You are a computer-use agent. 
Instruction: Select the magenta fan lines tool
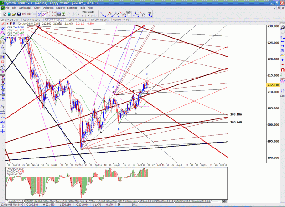(x=3, y=33)
